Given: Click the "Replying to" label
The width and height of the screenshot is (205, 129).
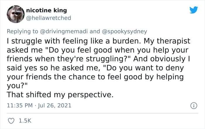Looking at the screenshot, I should pyautogui.click(x=22, y=31).
